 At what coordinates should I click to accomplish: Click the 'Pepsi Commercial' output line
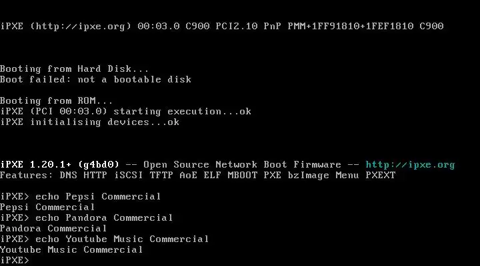point(47,207)
